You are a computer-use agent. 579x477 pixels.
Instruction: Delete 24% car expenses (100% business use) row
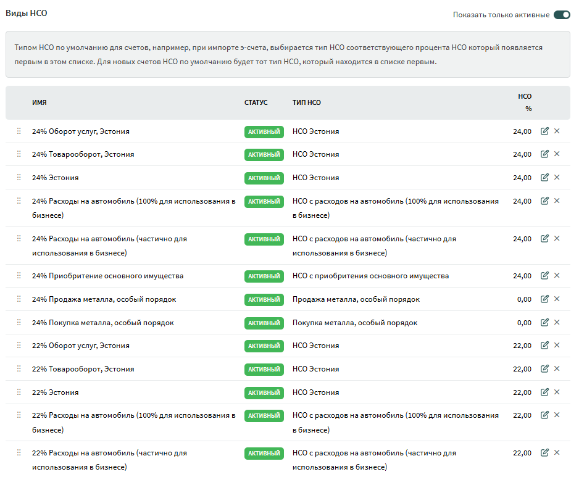pyautogui.click(x=557, y=201)
